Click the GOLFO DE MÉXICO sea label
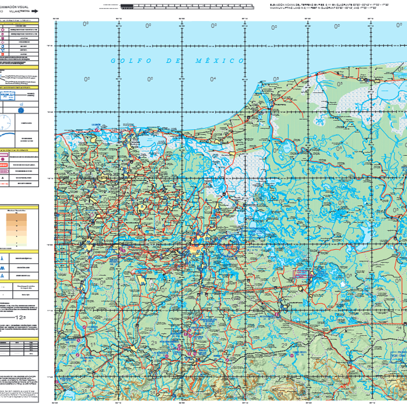Viewport: 407px width, 407px height. [x=177, y=61]
